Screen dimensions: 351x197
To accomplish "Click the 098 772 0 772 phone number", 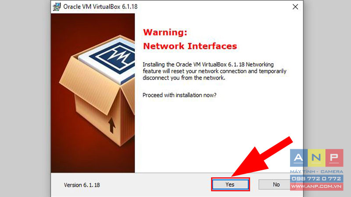I will (316, 179).
